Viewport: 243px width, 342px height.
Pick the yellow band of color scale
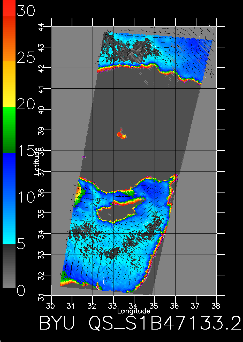point(9,84)
